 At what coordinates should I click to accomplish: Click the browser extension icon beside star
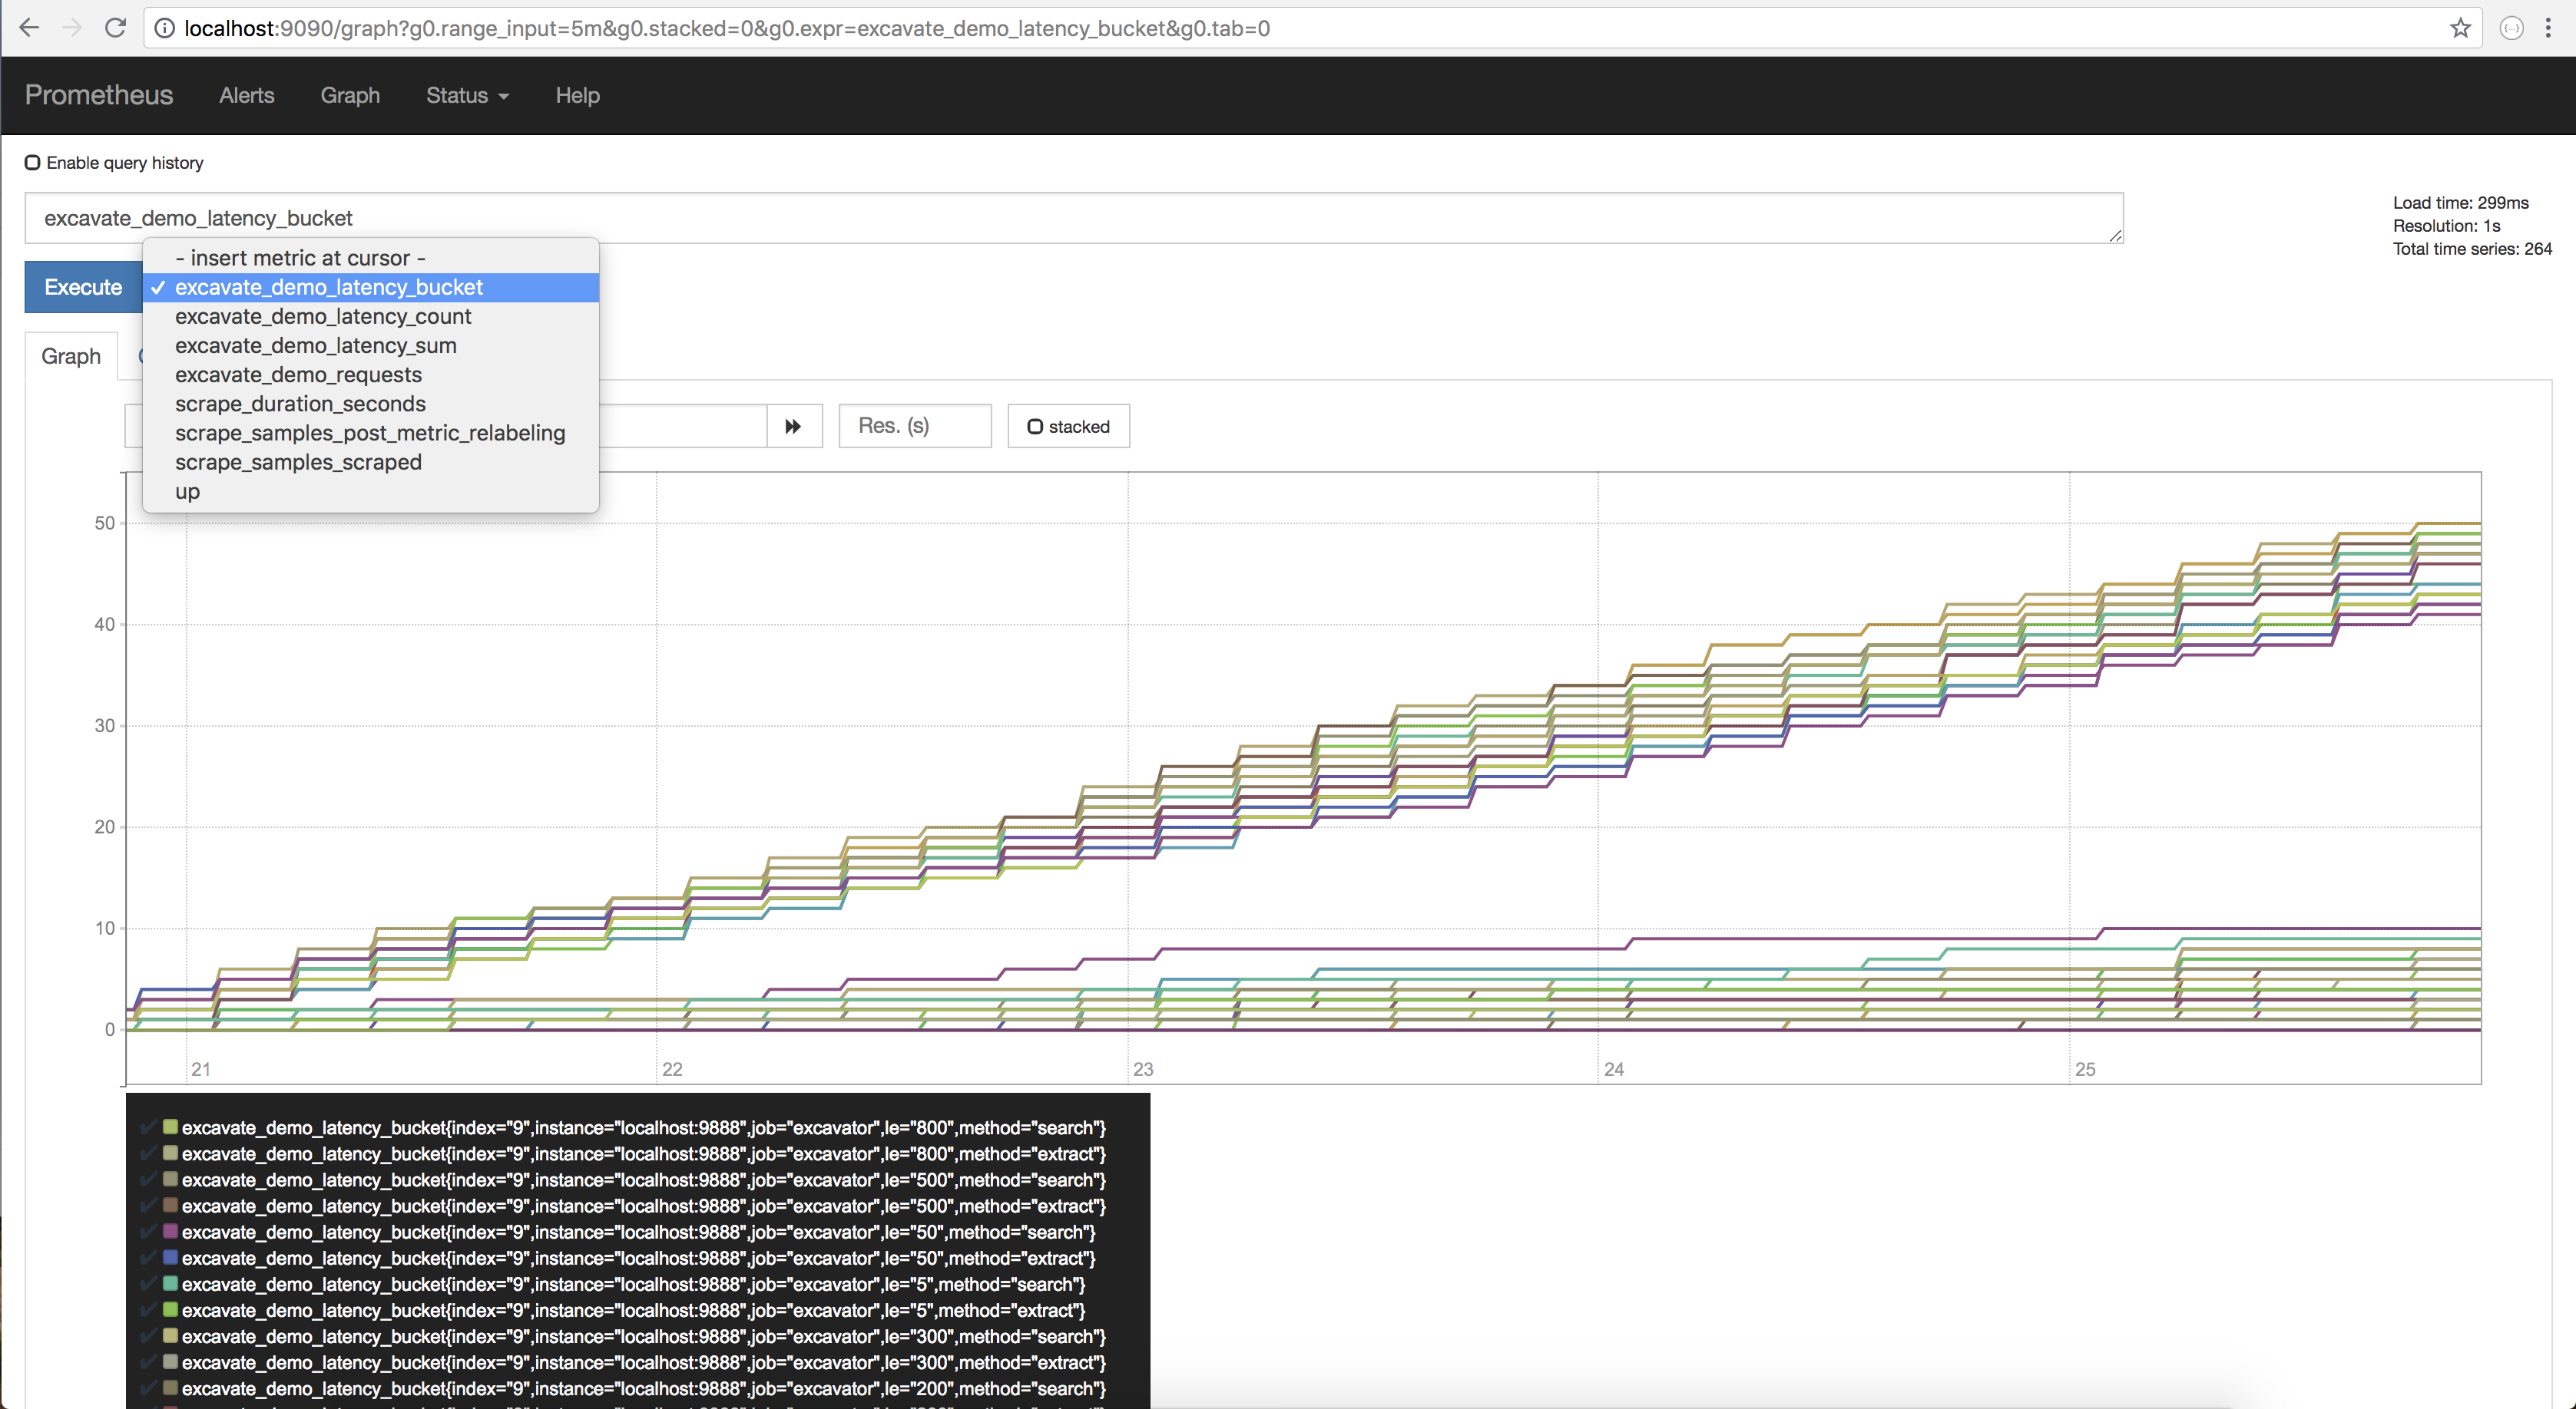[2511, 28]
